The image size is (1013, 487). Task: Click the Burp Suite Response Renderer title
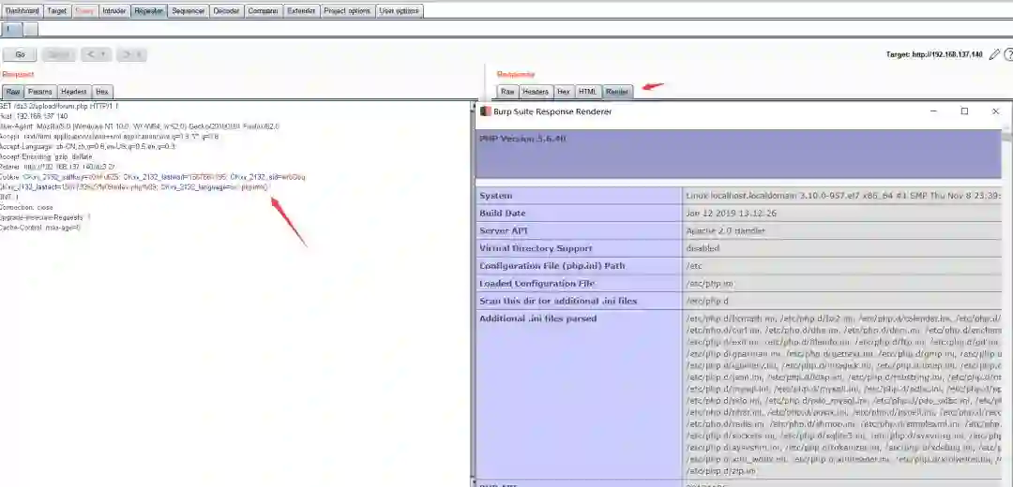point(552,111)
